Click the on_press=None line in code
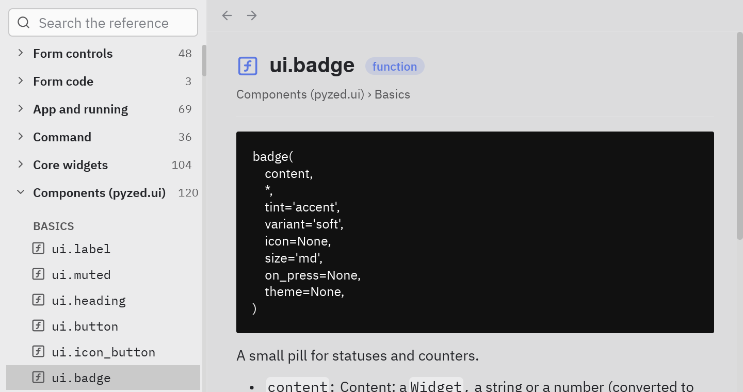 (313, 275)
